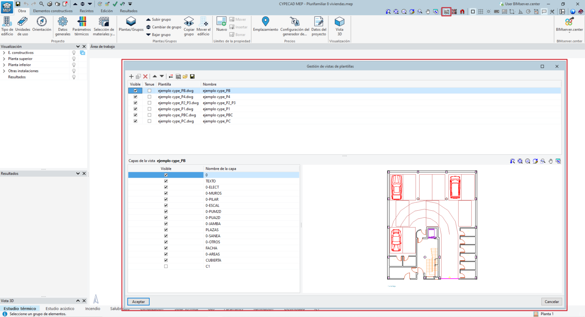Enable visibility of the C1 layer
Screen dimensions: 585x317
166,266
